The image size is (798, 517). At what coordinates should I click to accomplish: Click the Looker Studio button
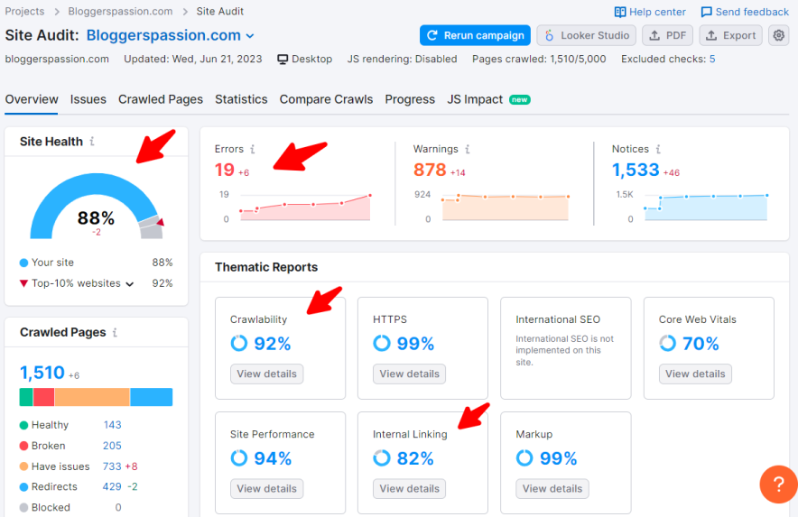tap(586, 35)
